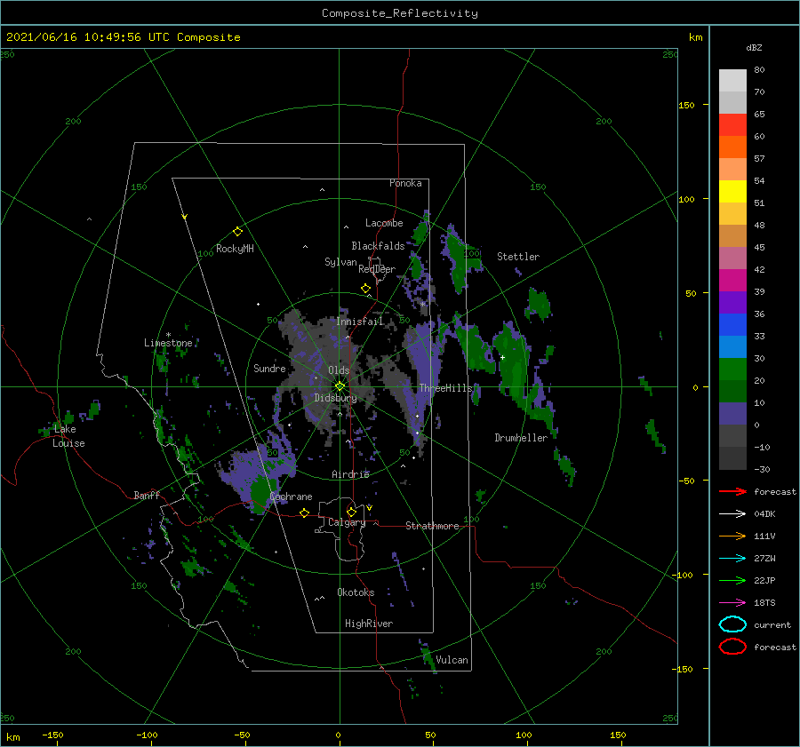This screenshot has height=747, width=800.
Task: Click the Calgary city label
Action: coord(347,522)
